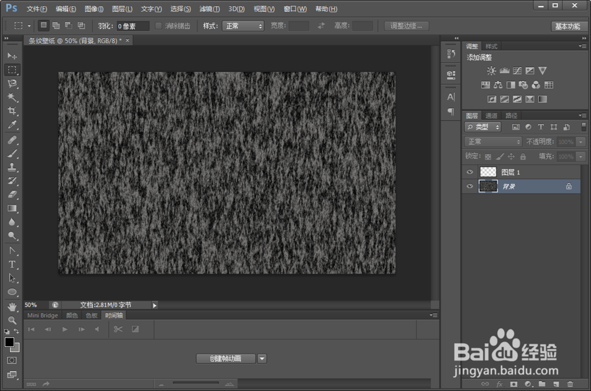Select the Zoom tool
Screen dimensions: 591x391
pos(12,320)
